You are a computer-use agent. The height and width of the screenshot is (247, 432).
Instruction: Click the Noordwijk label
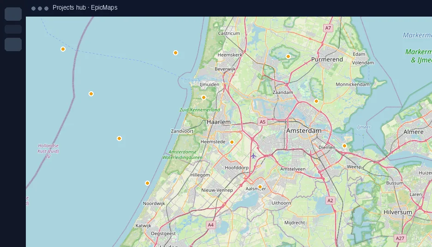(154, 204)
